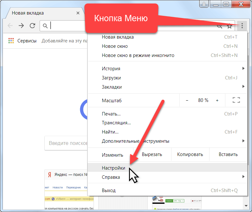Click the Введите поисков search box
Image resolution: width=252 pixels, height=212 pixels.
[66, 143]
